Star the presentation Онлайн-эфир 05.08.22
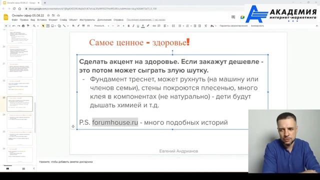320x180 pixels. pos(48,15)
